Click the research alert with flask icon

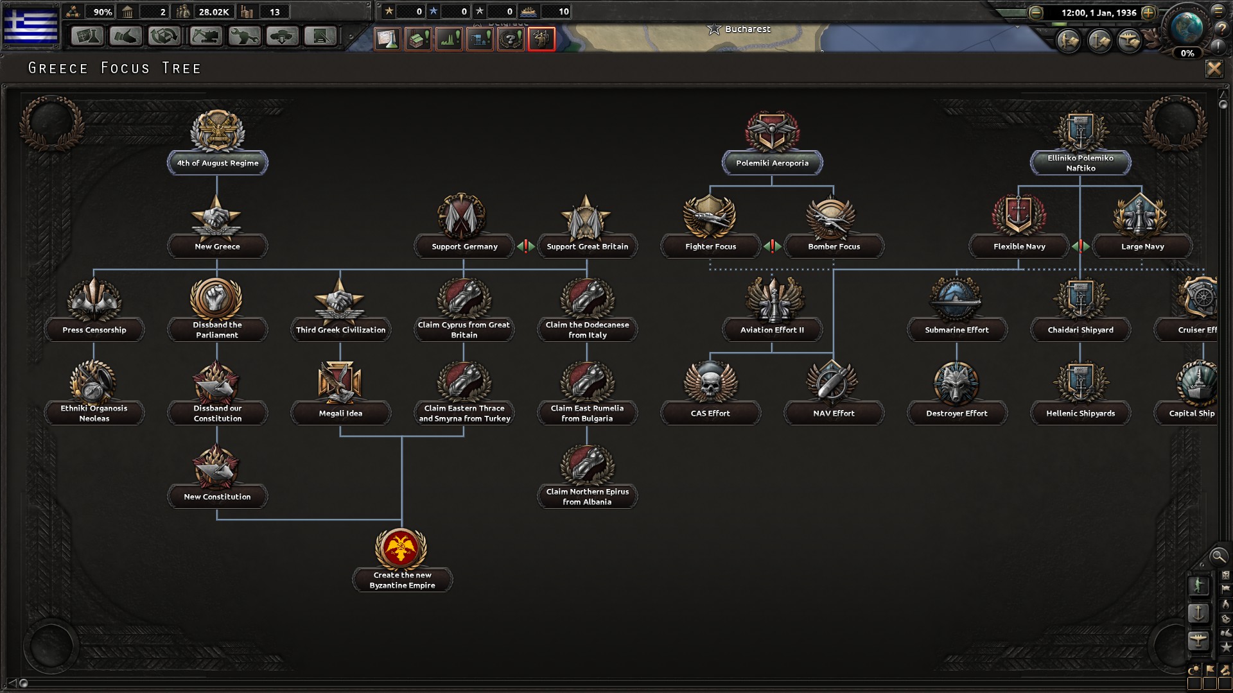click(387, 39)
